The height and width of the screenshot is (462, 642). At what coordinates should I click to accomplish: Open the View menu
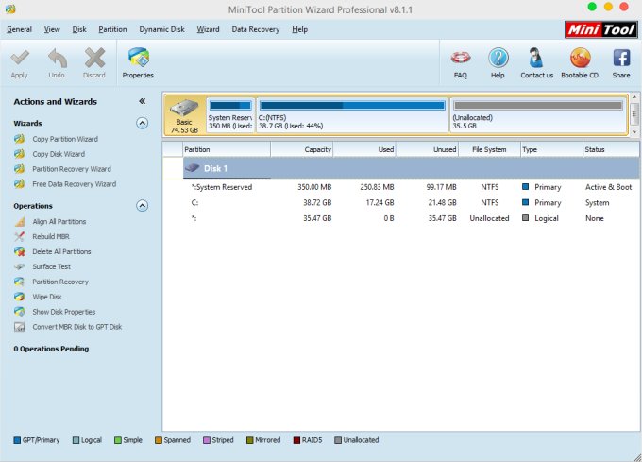coord(52,29)
